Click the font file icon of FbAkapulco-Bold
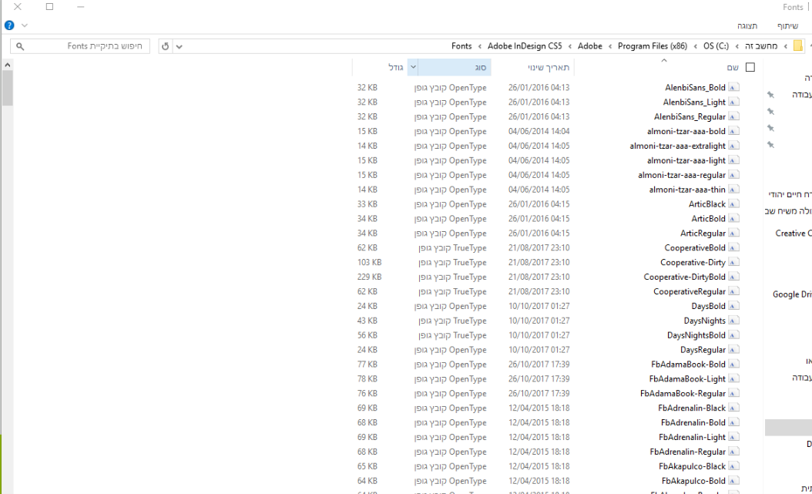Screen dimensions: 812x494 (x=733, y=481)
